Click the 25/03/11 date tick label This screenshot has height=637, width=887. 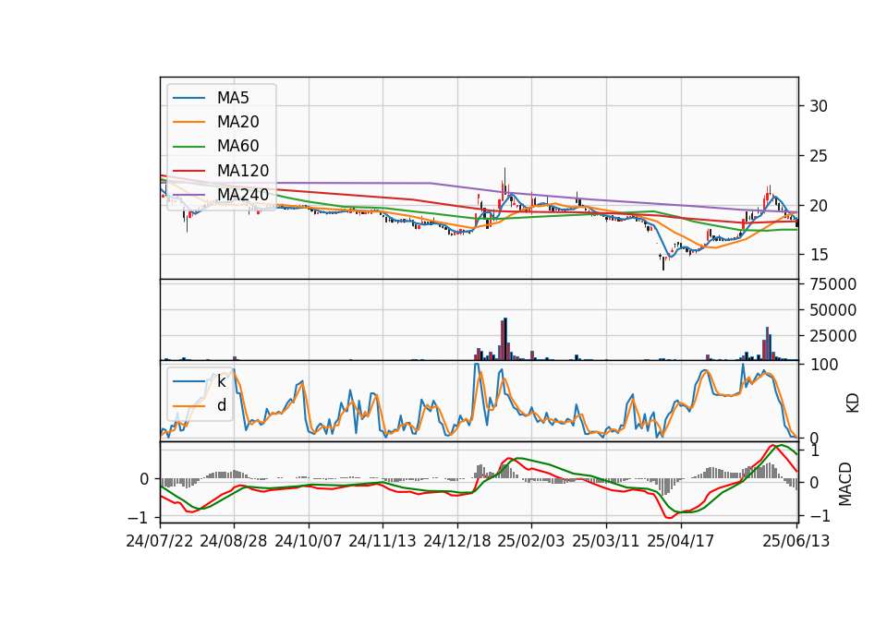pyautogui.click(x=606, y=541)
